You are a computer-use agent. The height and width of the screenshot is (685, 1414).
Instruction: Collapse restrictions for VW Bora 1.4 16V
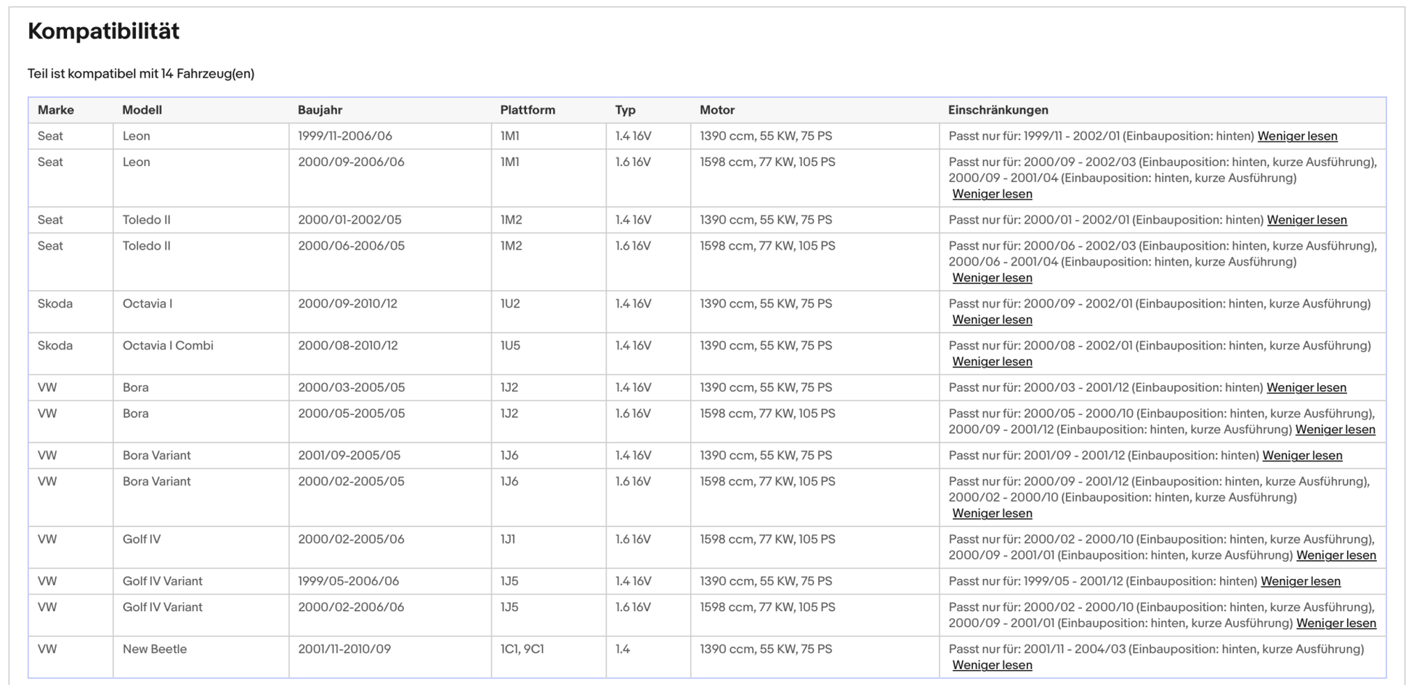click(1306, 388)
